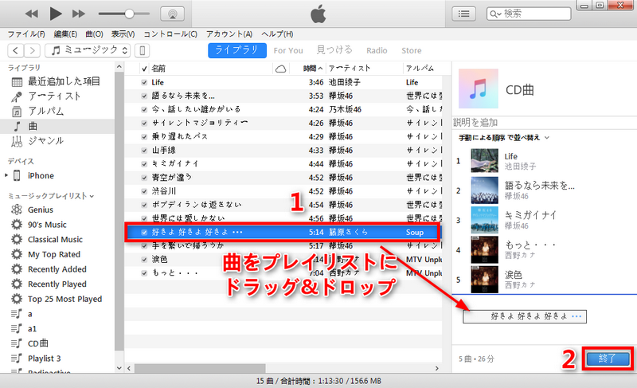This screenshot has height=388, width=637.
Task: Click the iPhone device icon in toolbar
Action: [143, 50]
